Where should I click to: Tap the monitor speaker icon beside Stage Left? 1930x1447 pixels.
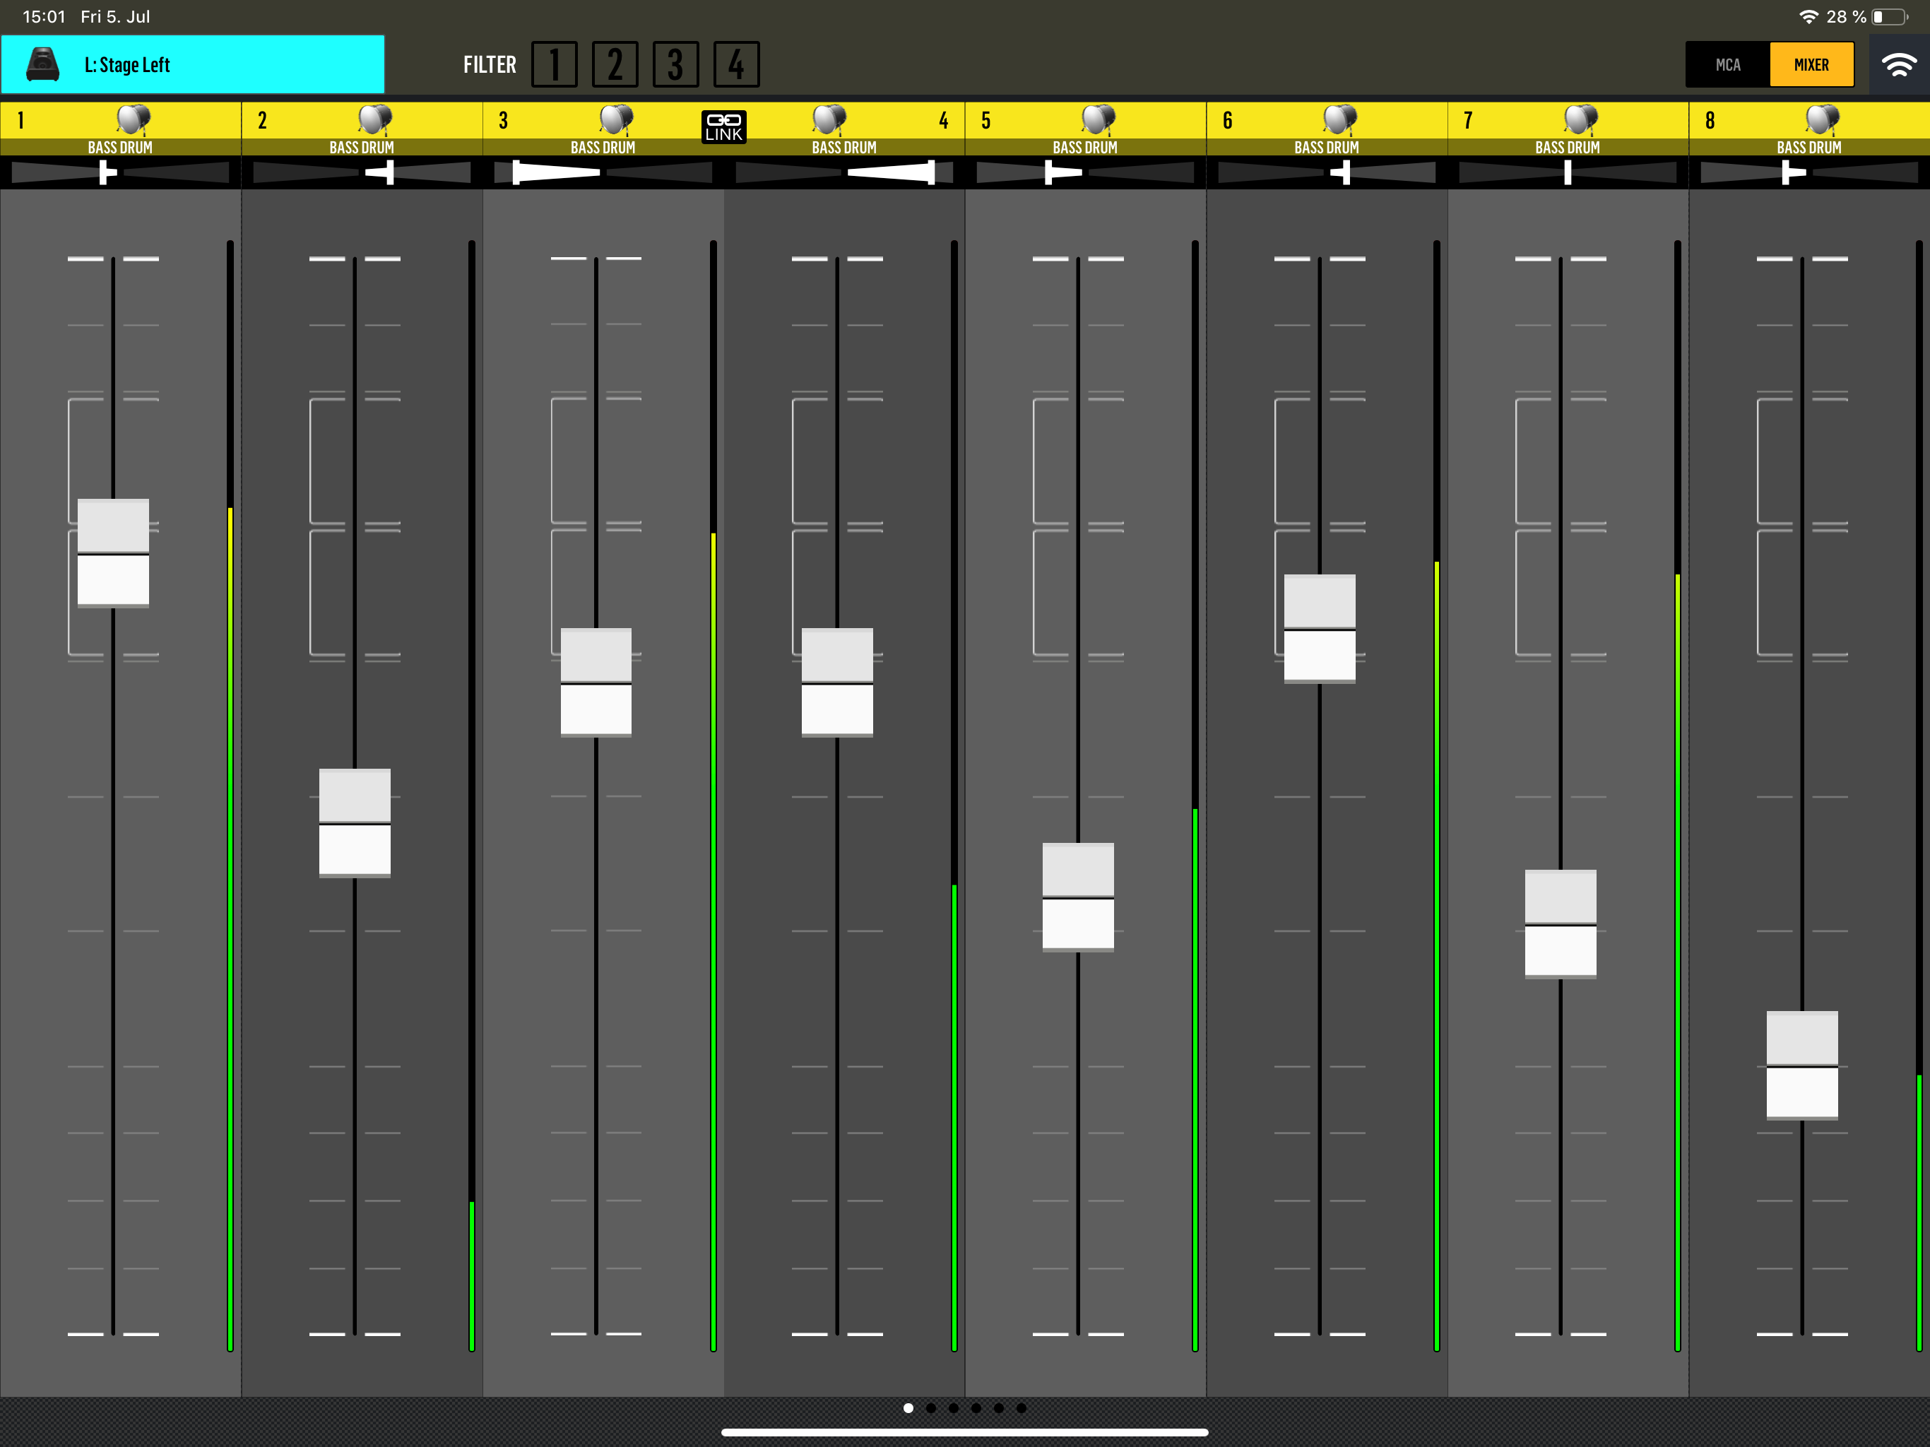click(x=42, y=64)
